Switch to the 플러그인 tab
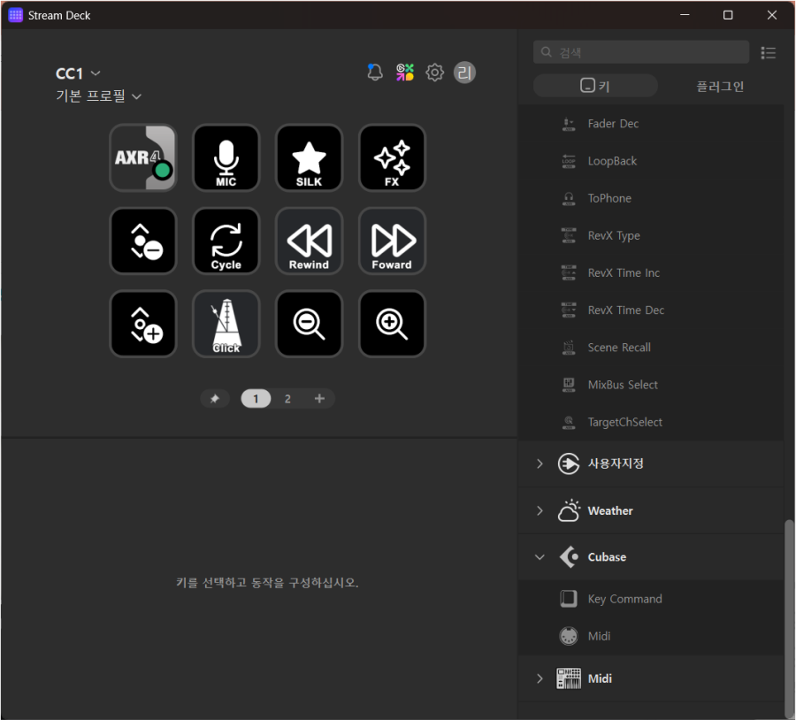The width and height of the screenshot is (796, 720). pyautogui.click(x=719, y=86)
